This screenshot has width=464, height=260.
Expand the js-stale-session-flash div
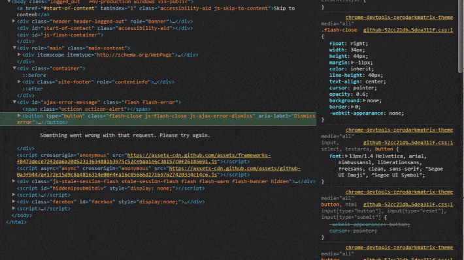(14, 181)
